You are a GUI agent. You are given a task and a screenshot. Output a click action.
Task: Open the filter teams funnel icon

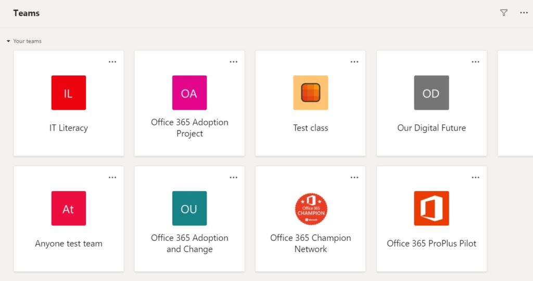[504, 13]
